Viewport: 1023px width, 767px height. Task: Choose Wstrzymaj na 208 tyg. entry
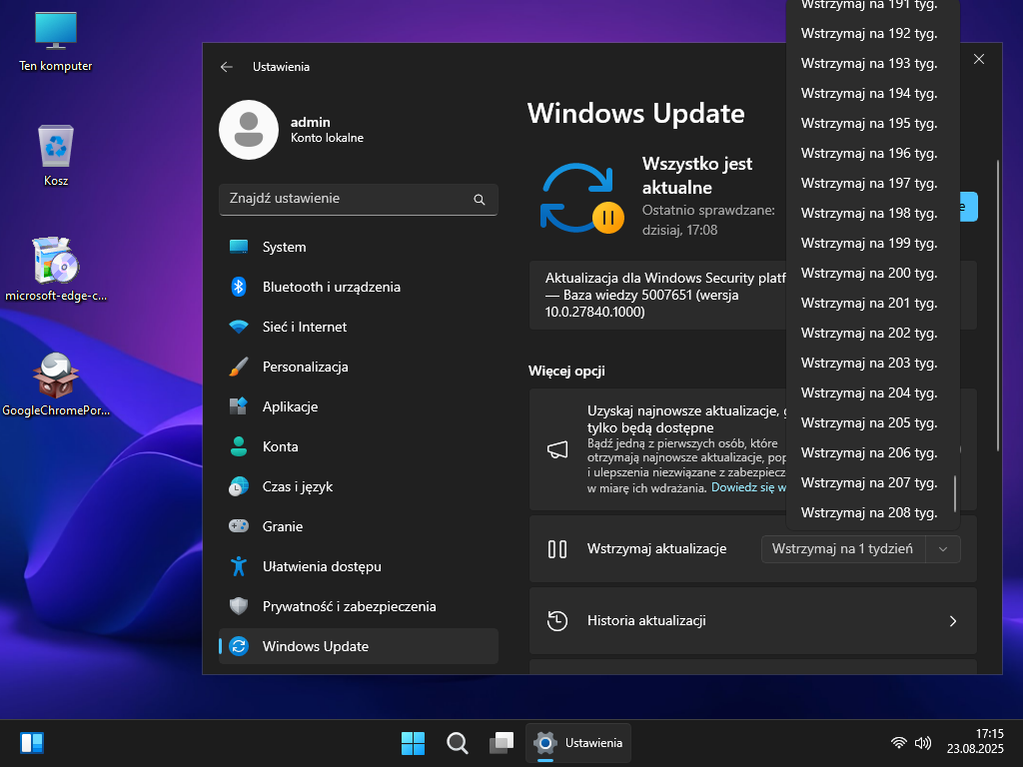[x=869, y=512]
